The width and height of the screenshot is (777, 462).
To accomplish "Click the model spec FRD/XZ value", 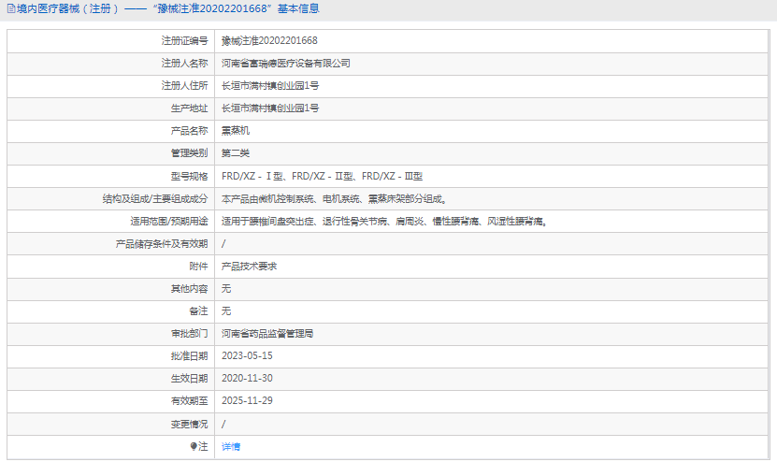I will click(x=322, y=176).
